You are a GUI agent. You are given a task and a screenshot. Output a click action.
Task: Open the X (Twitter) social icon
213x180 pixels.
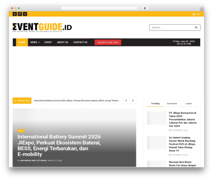tap(20, 14)
